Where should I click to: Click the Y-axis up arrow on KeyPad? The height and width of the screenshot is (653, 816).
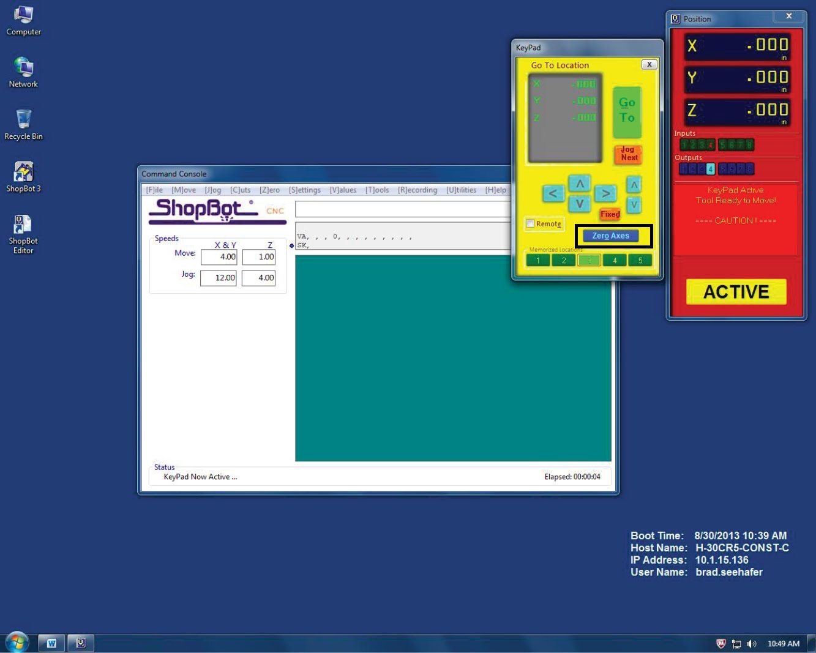click(579, 184)
